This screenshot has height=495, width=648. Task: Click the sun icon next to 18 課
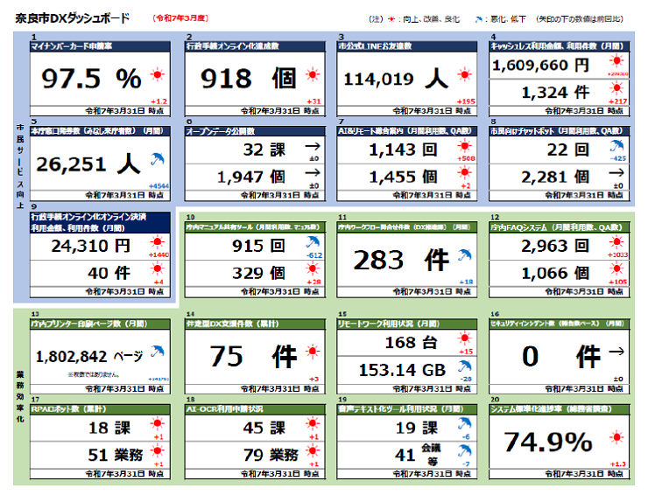[x=157, y=424]
